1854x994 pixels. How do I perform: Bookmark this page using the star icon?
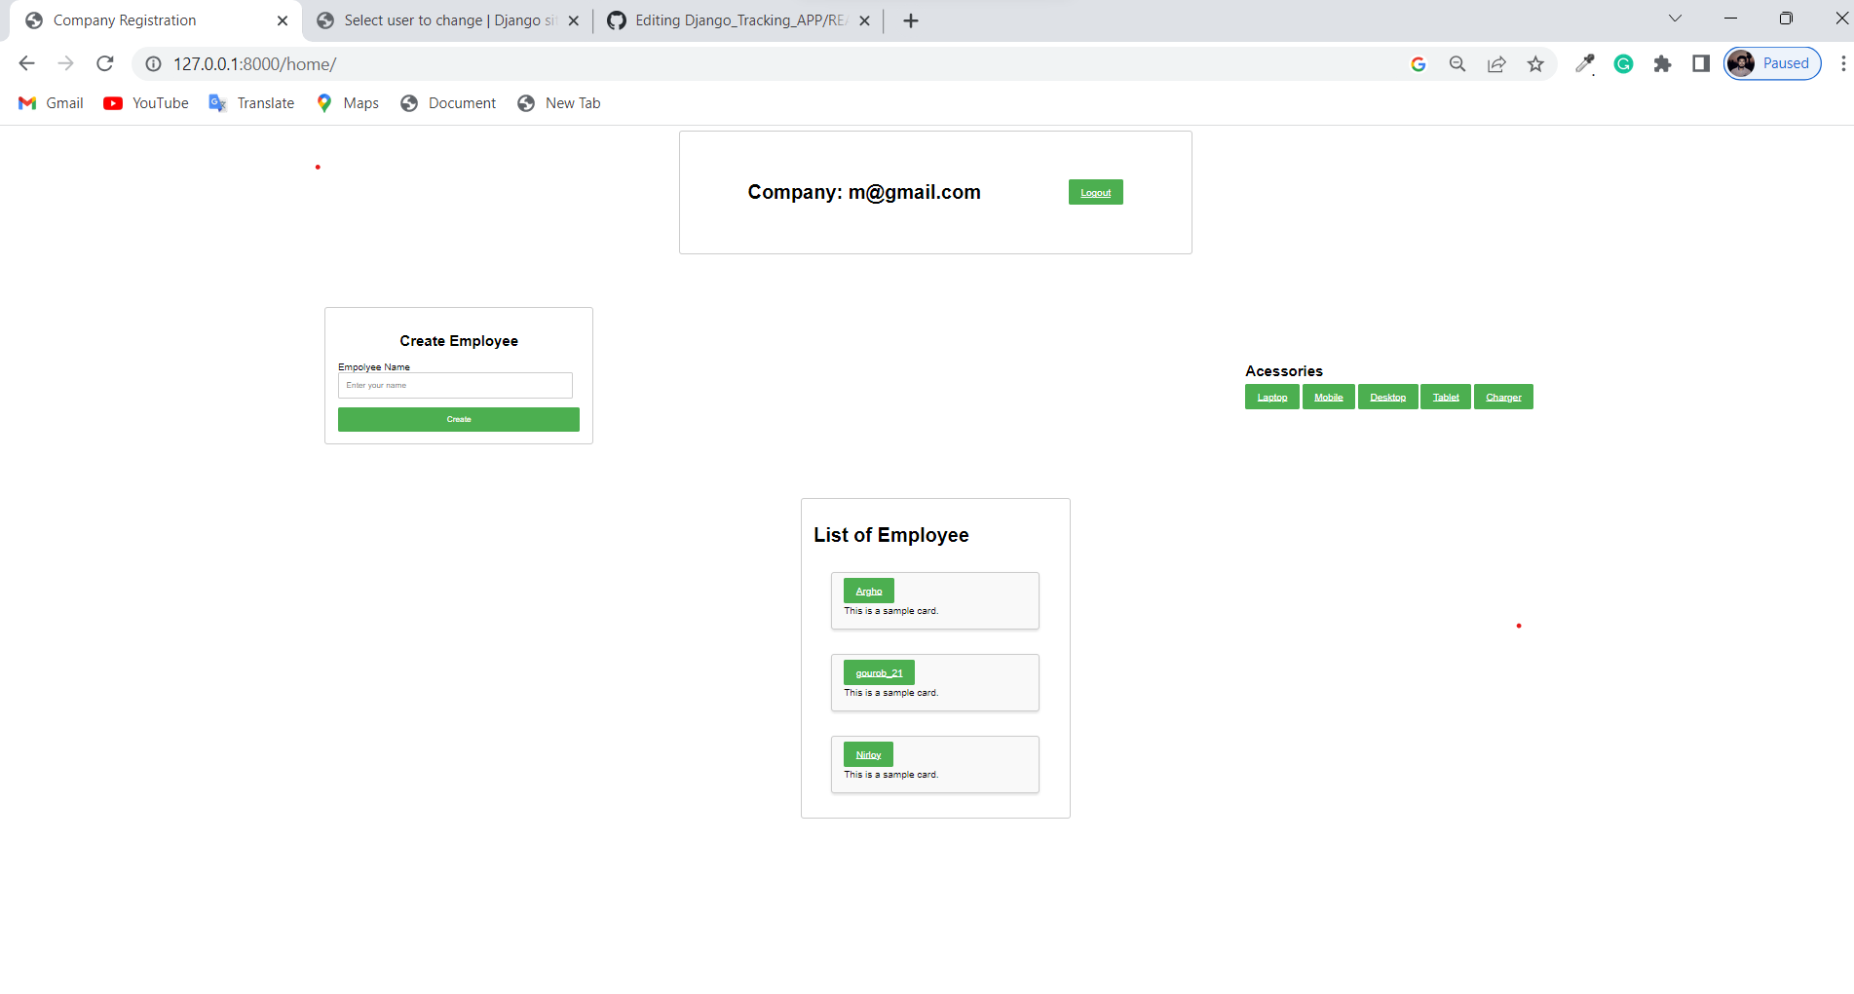1536,63
